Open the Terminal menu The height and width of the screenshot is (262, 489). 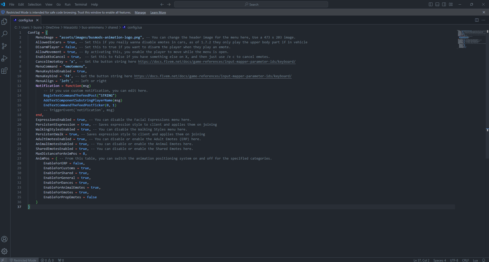point(81,4)
